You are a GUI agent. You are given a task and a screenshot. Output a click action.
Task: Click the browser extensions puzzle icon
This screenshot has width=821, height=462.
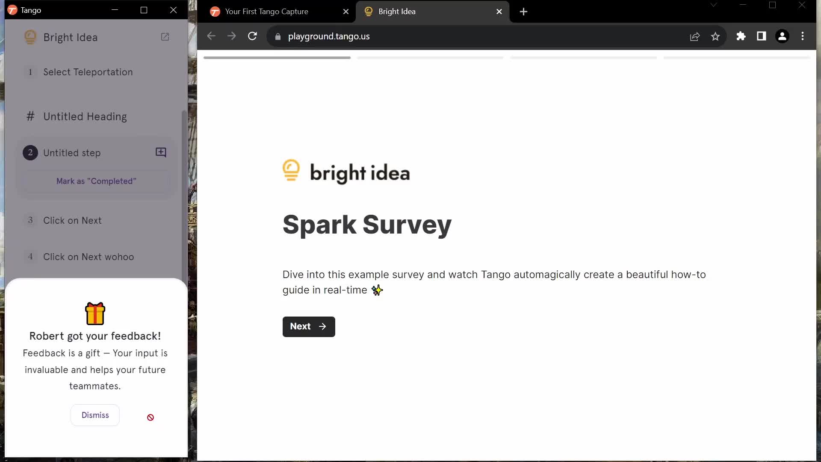tap(741, 36)
